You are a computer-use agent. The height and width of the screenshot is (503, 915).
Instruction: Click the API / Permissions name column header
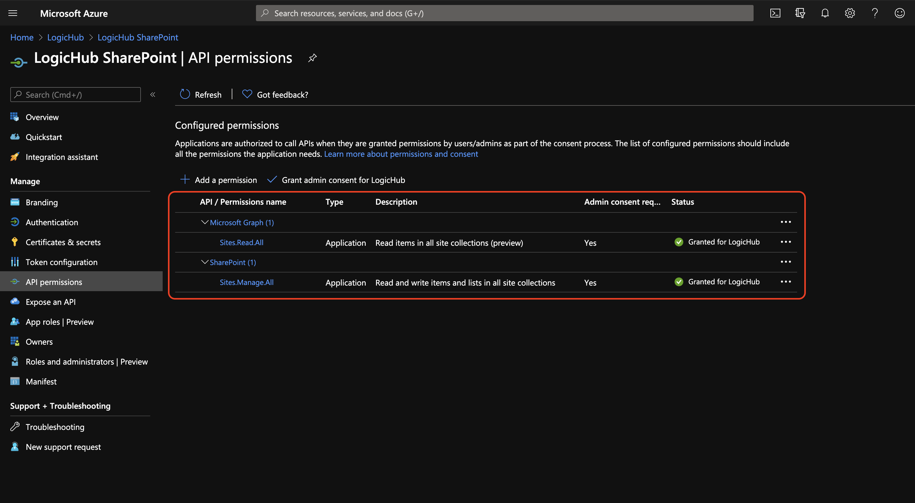tap(243, 202)
